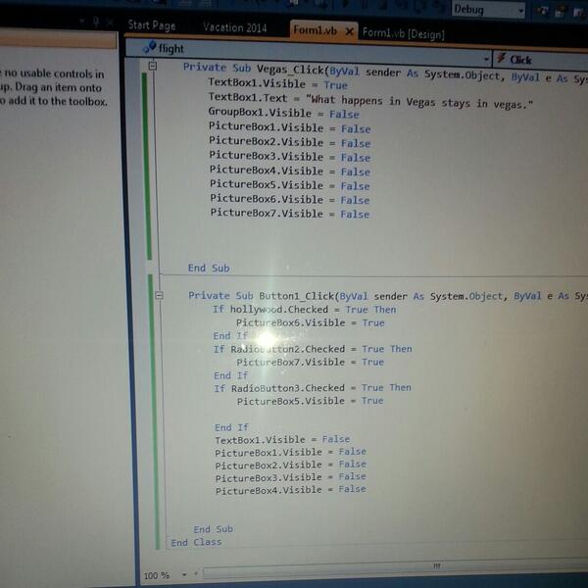The height and width of the screenshot is (588, 588).
Task: Toggle the Toolbox panel auto-hide pin
Action: point(96,22)
